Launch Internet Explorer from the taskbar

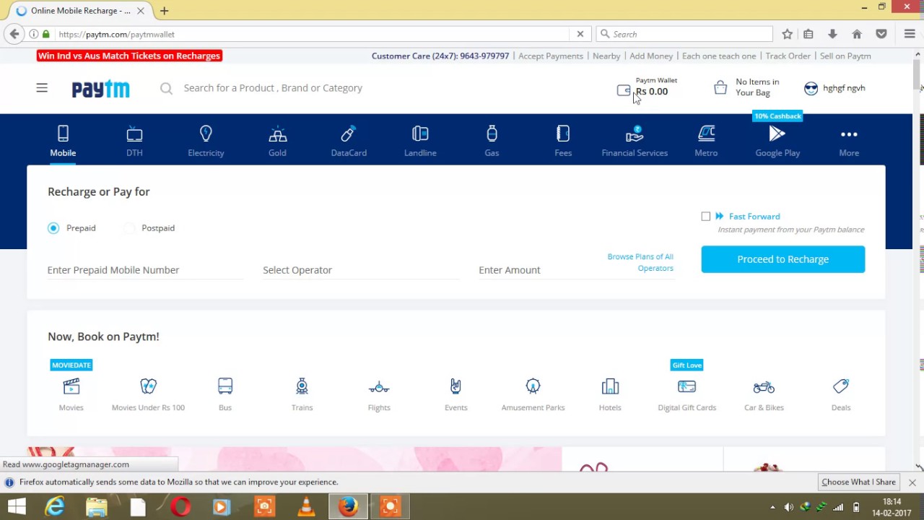click(55, 507)
